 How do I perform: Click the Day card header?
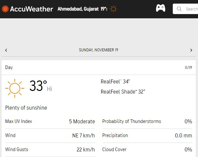pos(99,67)
